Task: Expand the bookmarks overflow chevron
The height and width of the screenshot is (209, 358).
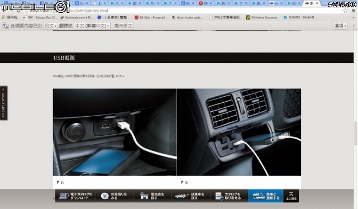Action: (354, 17)
